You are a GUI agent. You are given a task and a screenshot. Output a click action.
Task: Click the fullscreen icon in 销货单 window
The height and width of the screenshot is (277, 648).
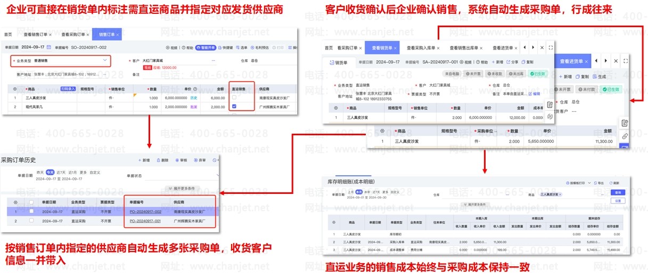551,47
